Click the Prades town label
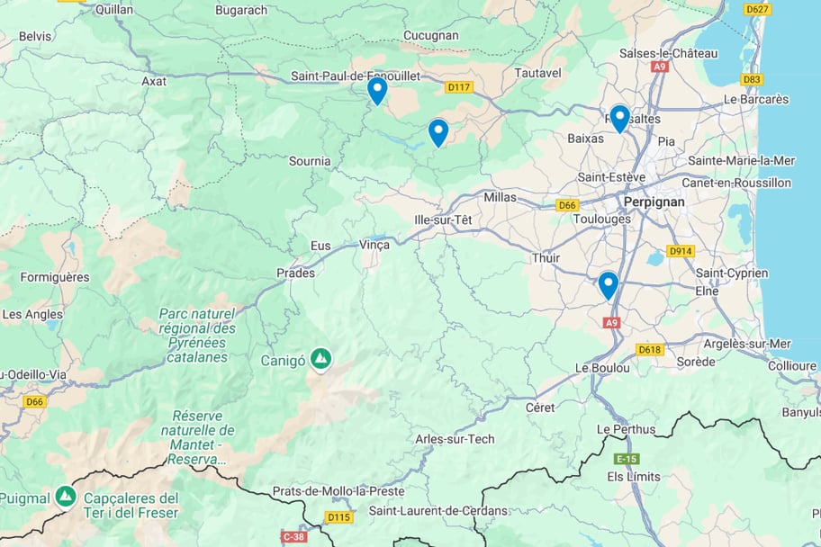Viewport: 821px width, 547px height. [296, 273]
